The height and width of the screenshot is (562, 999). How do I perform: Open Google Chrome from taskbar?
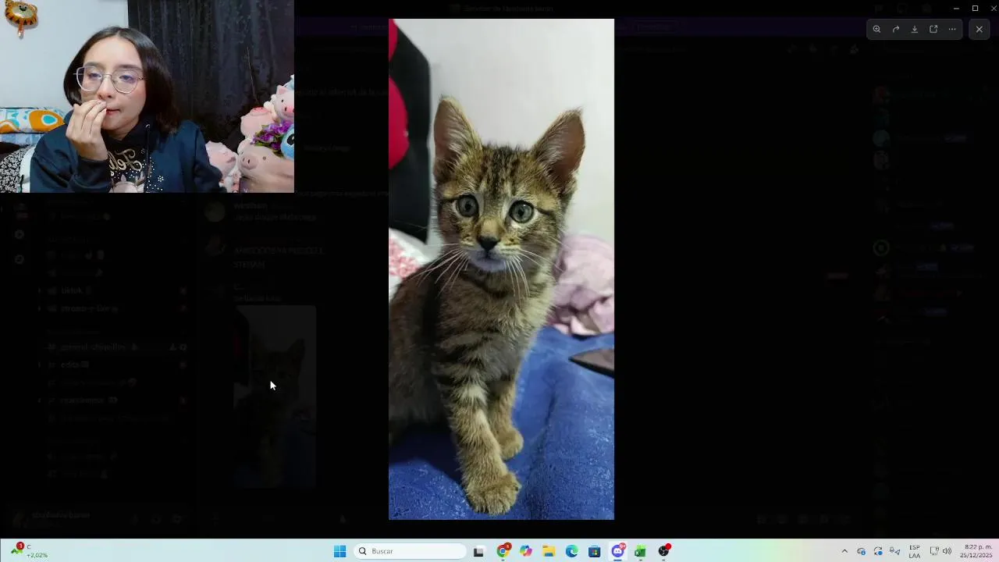503,551
